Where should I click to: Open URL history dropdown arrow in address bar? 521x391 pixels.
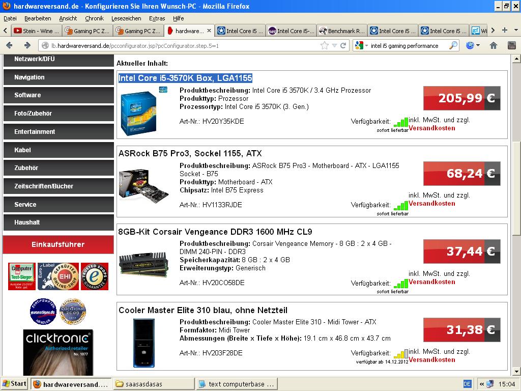[335, 45]
